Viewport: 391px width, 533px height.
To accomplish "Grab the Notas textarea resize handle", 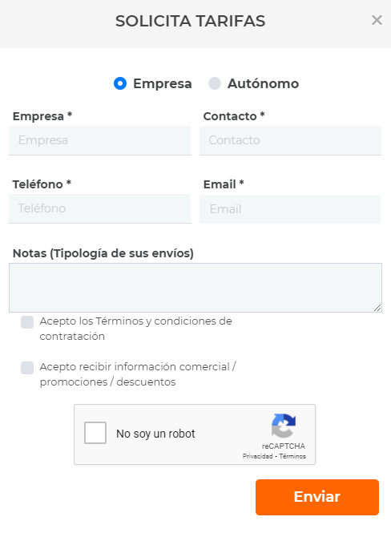I will (x=377, y=308).
